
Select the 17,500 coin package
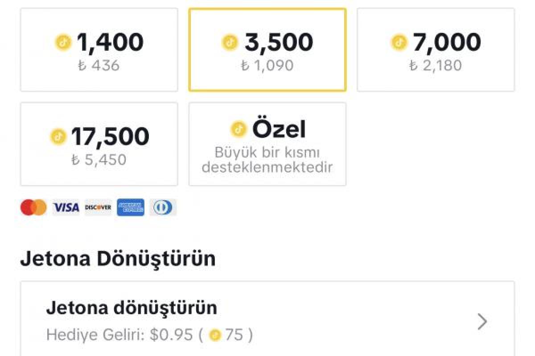click(x=99, y=144)
